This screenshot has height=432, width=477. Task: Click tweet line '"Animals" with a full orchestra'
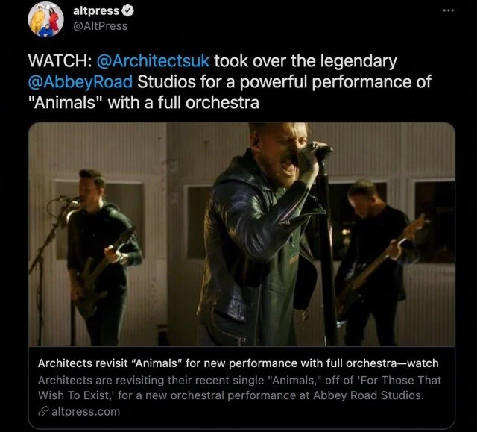point(144,102)
